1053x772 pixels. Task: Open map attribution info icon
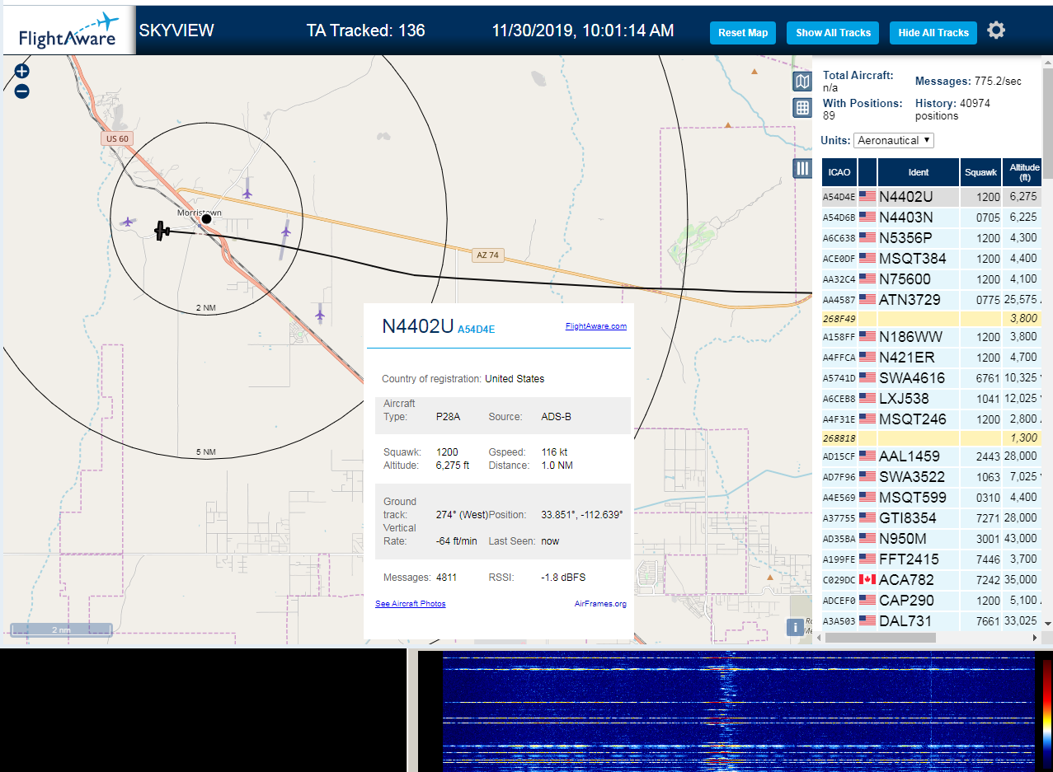(x=795, y=627)
